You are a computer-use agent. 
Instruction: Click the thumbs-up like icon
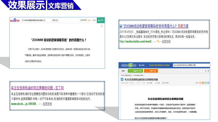(122, 83)
